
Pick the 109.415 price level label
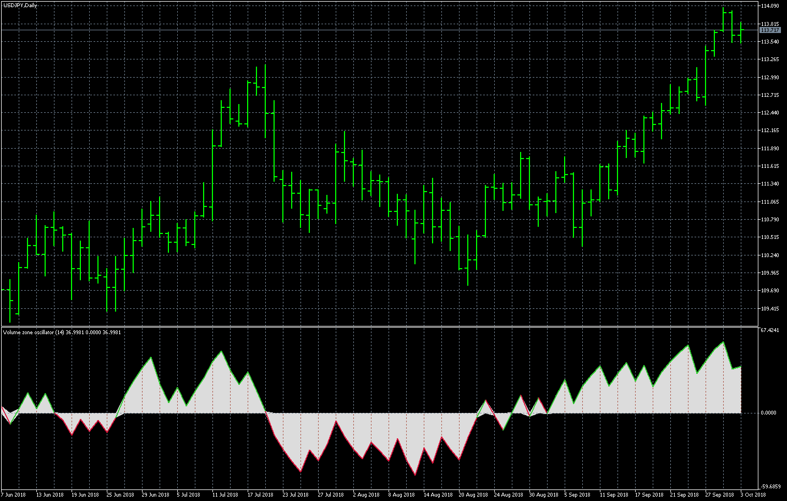pos(770,309)
